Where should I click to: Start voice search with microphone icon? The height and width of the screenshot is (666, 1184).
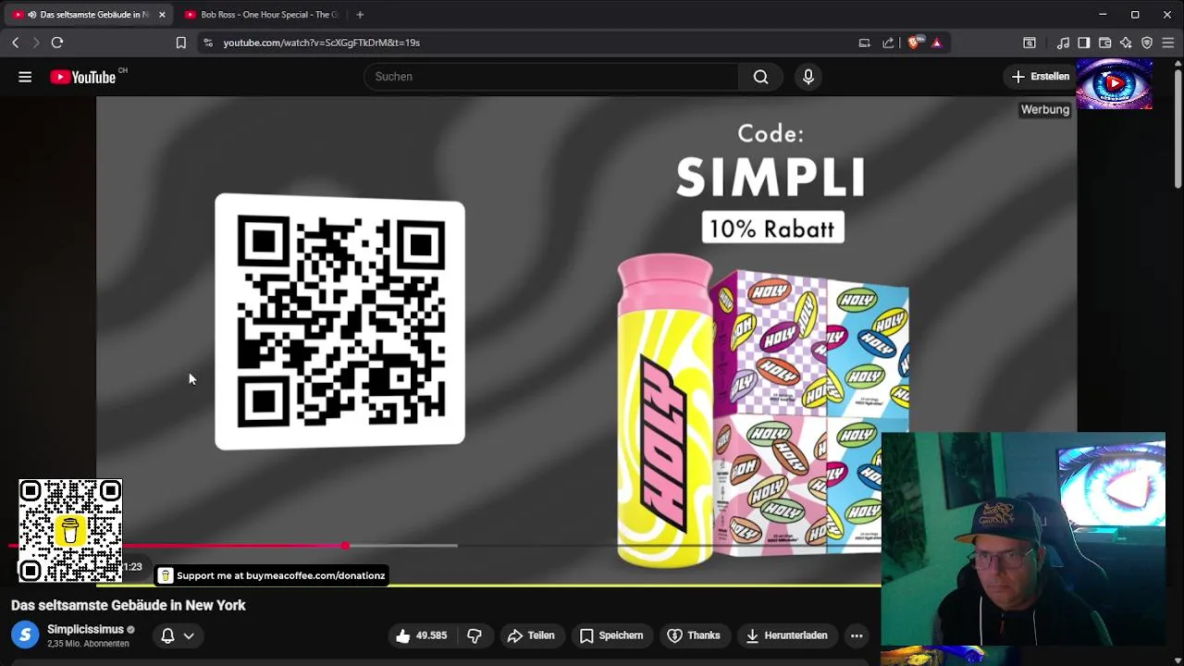(808, 77)
